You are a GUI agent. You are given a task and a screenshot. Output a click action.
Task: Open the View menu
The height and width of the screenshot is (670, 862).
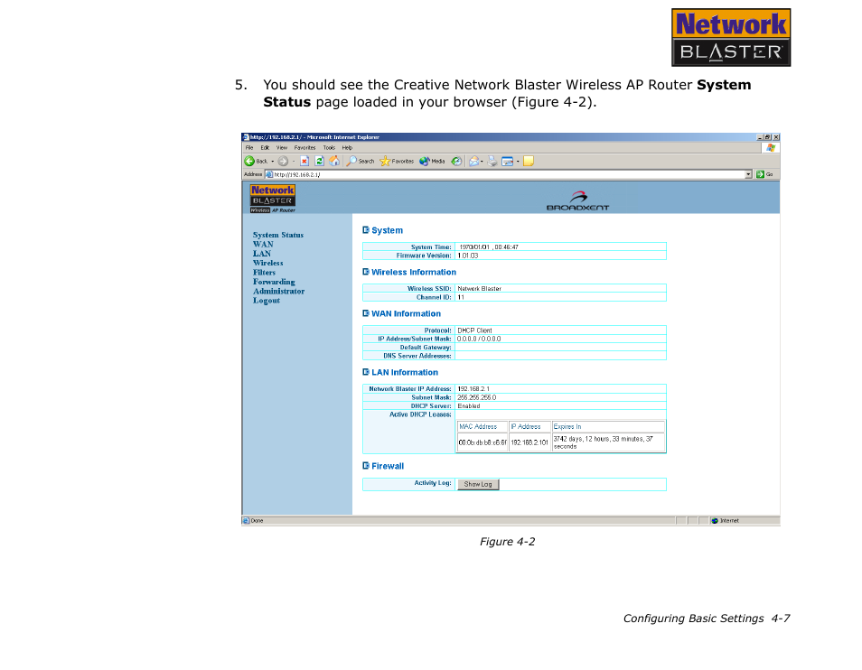tap(282, 148)
